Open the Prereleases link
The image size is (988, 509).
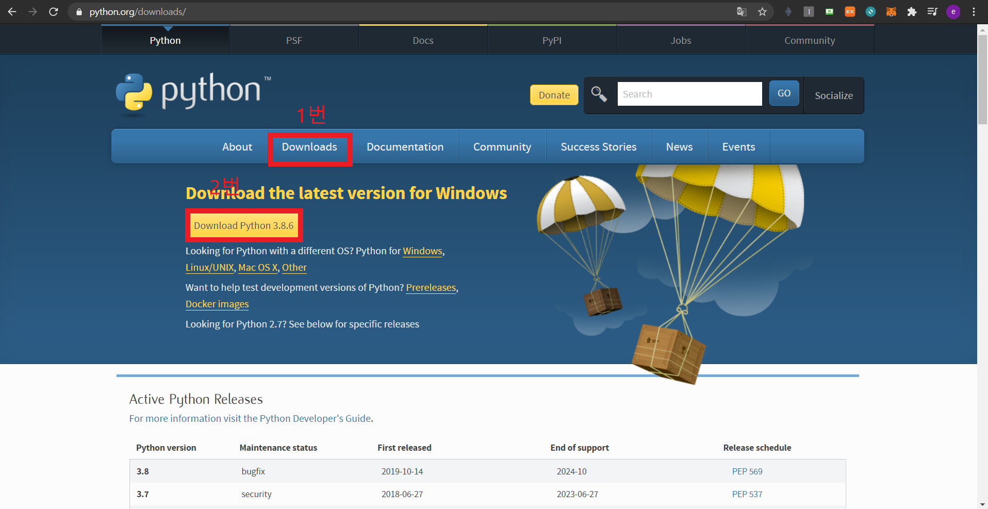click(431, 288)
